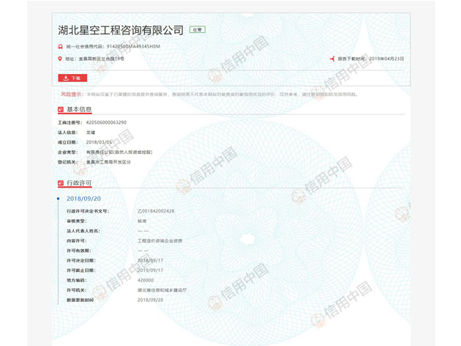Image resolution: width=461 pixels, height=346 pixels.
Task: Select the company name 湖北星空工程咨询有限公司
Action: [x=121, y=30]
